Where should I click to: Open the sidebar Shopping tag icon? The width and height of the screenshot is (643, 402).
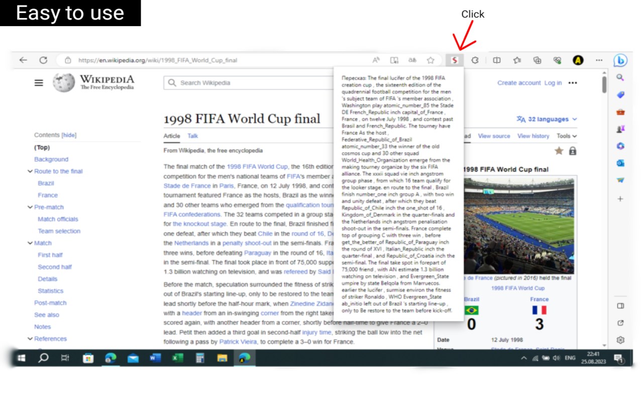click(620, 95)
